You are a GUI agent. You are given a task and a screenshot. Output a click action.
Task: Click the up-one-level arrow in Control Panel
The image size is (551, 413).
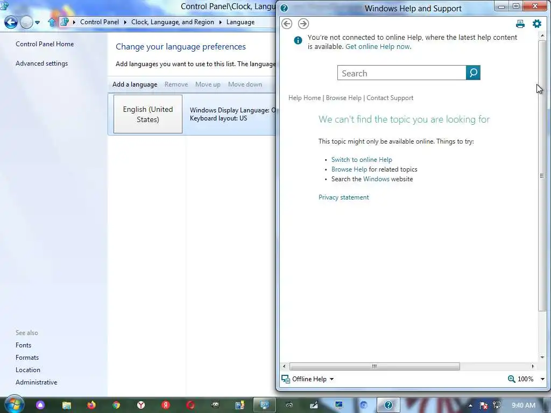tap(52, 22)
